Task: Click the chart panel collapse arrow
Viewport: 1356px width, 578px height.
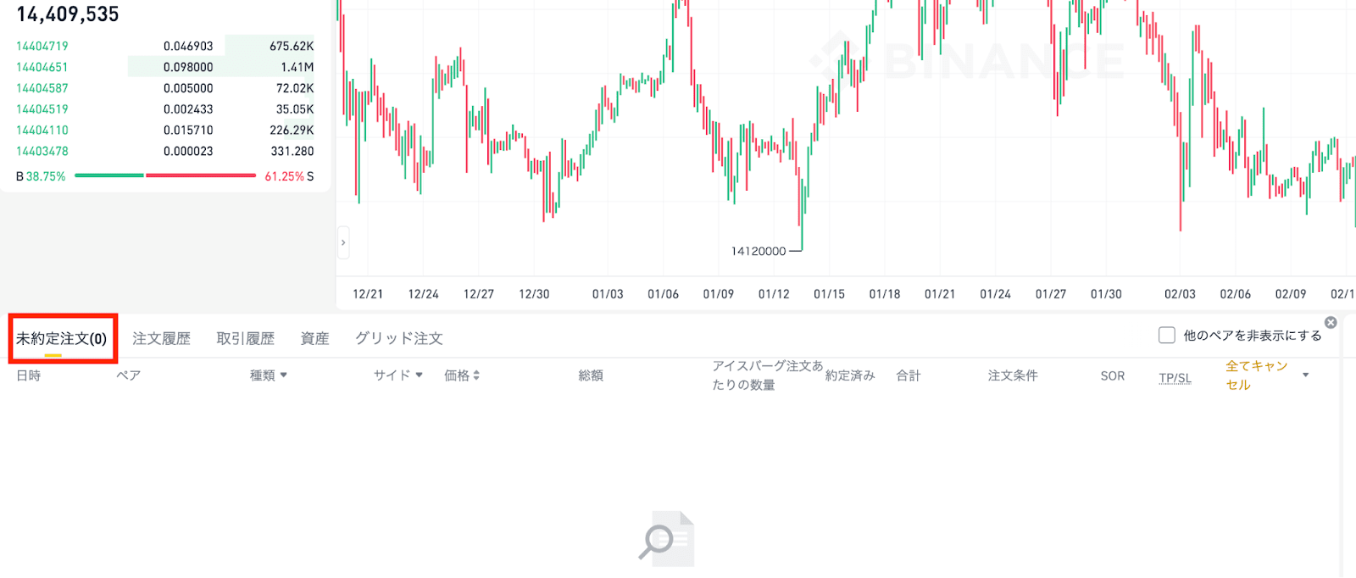Action: click(343, 242)
